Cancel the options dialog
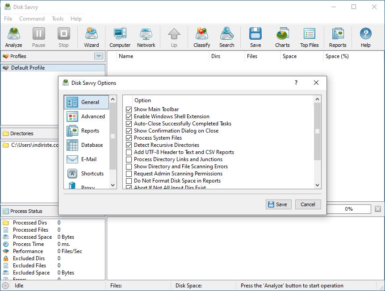Viewport: 385px width, 291px height. coord(308,204)
